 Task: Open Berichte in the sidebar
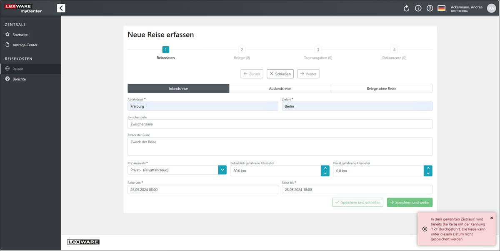click(19, 79)
